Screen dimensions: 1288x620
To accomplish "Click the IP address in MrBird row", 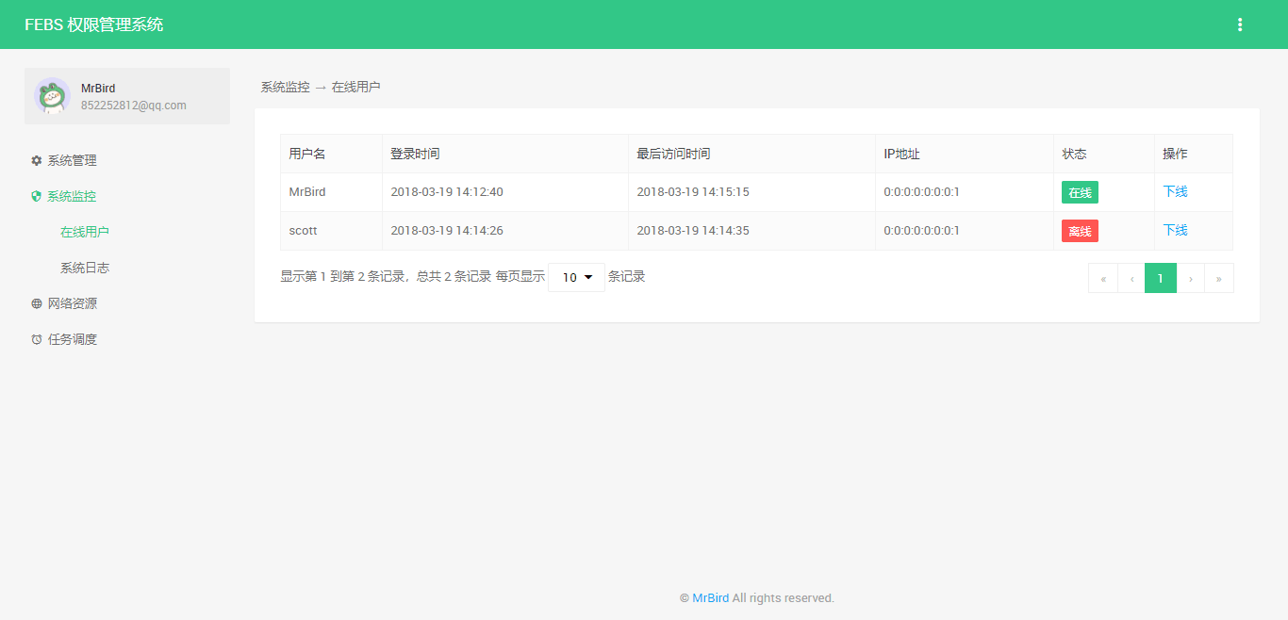I will (921, 192).
